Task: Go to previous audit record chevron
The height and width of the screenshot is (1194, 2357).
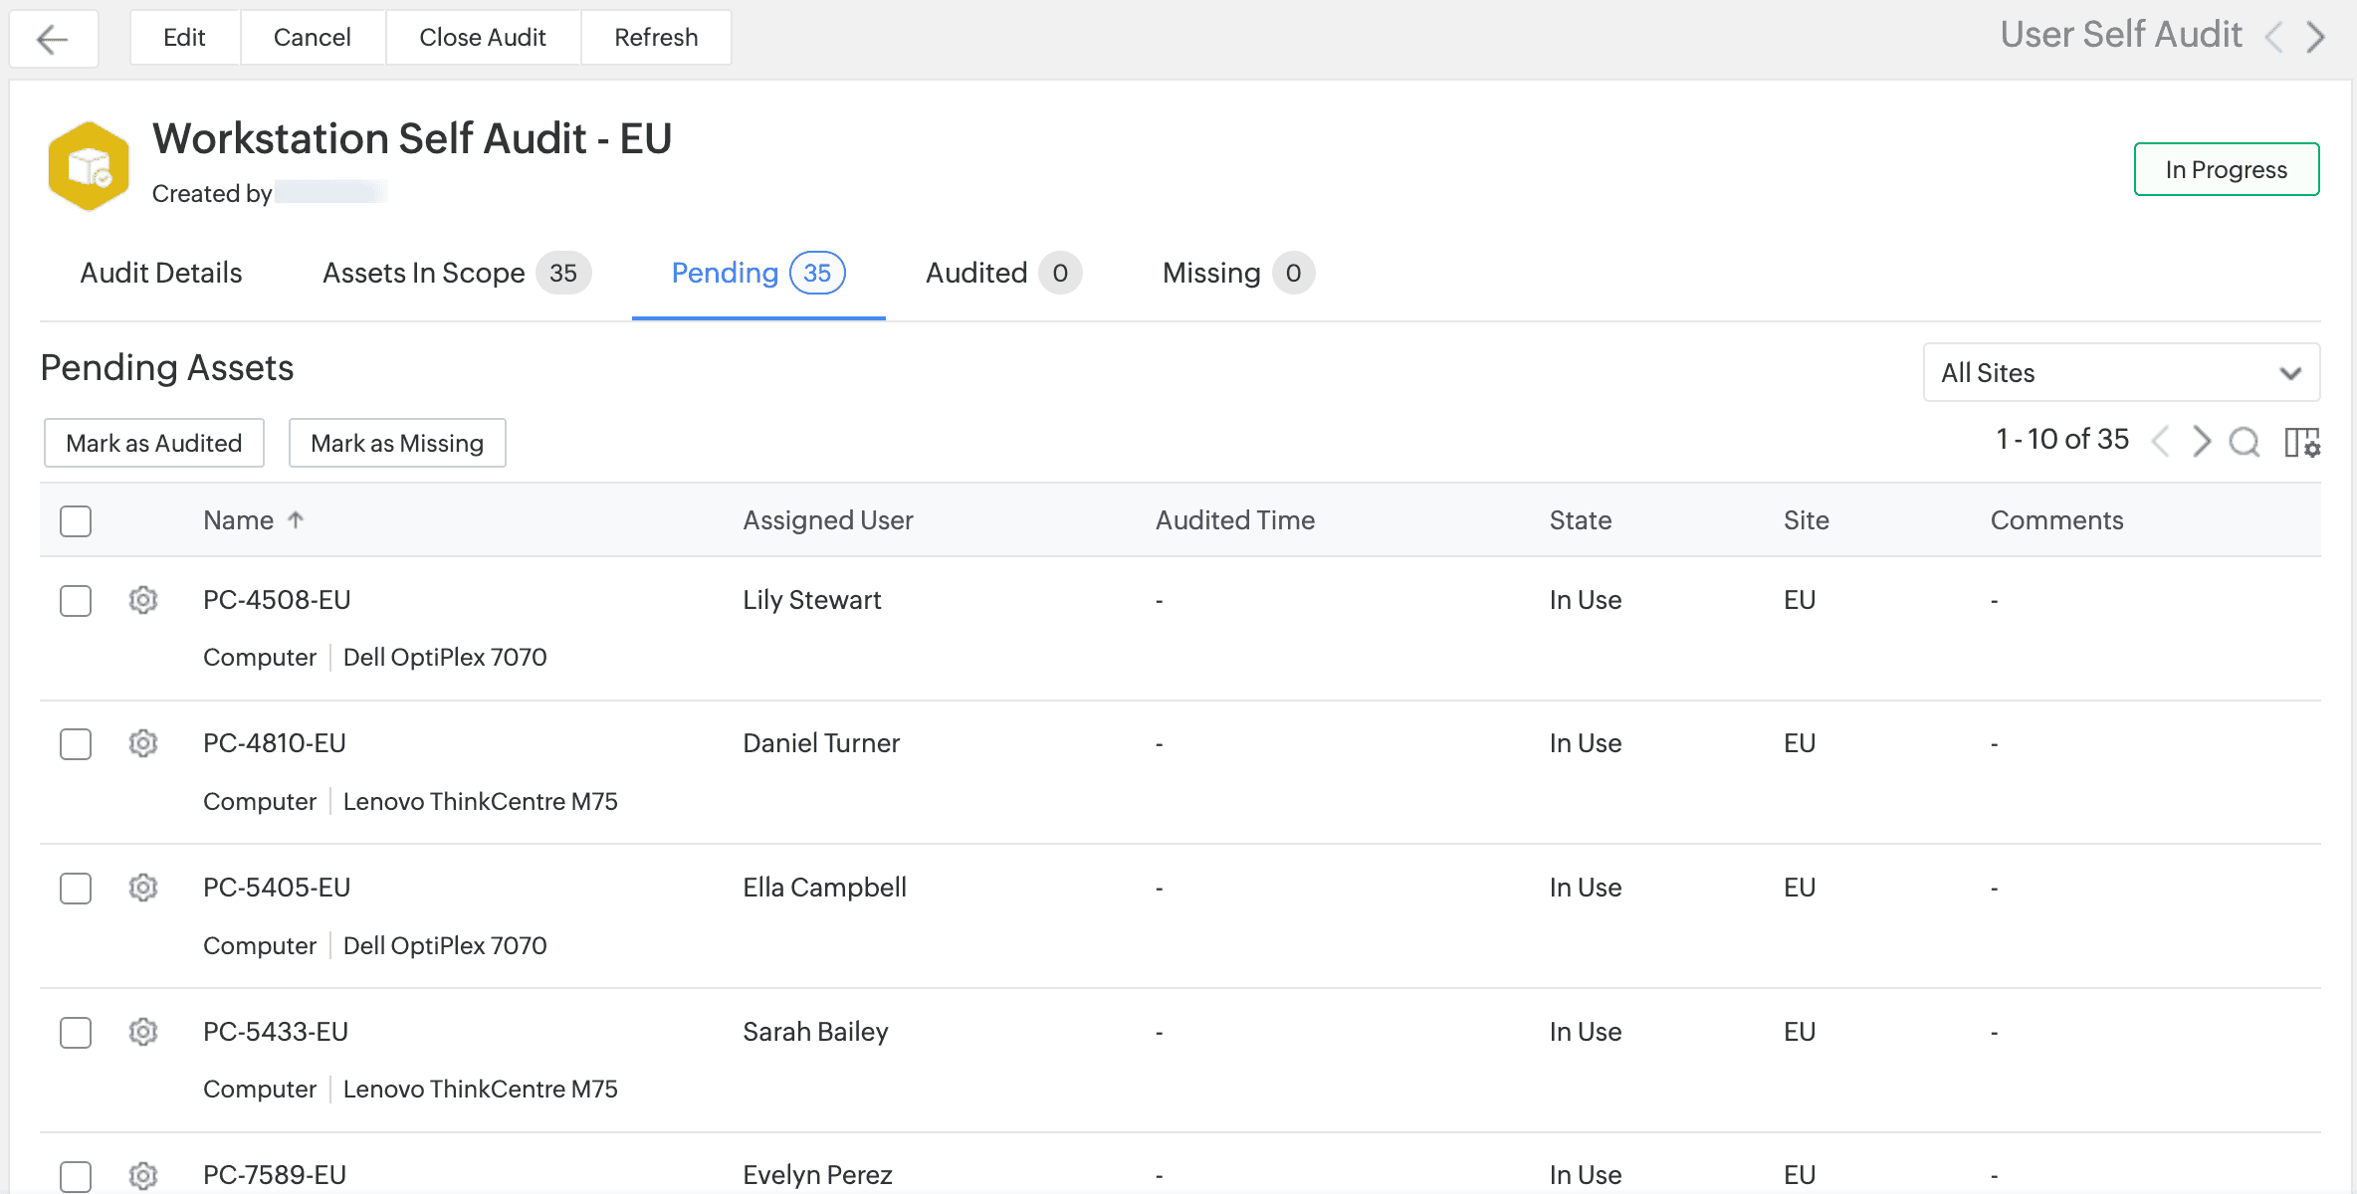Action: coord(2273,38)
